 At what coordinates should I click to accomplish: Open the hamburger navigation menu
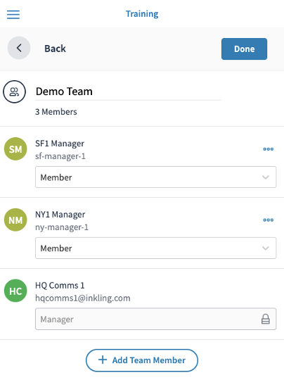pos(13,15)
